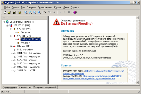Click 192.168.1.1 in the status bar
Viewport: 141px width, 94px height.
pos(7,92)
